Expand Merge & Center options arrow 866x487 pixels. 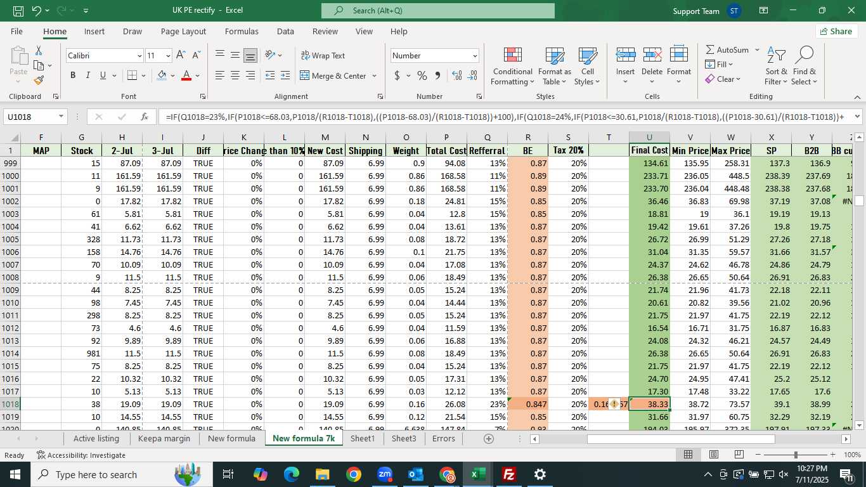click(x=374, y=75)
